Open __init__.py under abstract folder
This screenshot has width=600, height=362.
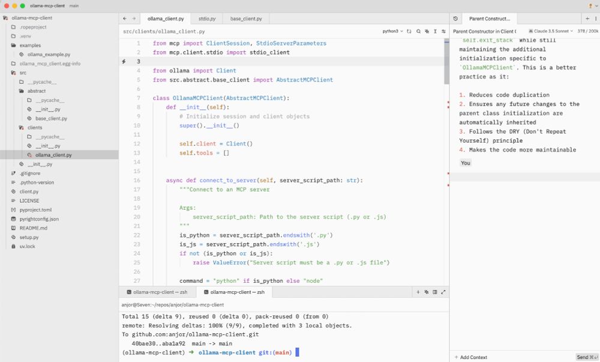click(48, 109)
